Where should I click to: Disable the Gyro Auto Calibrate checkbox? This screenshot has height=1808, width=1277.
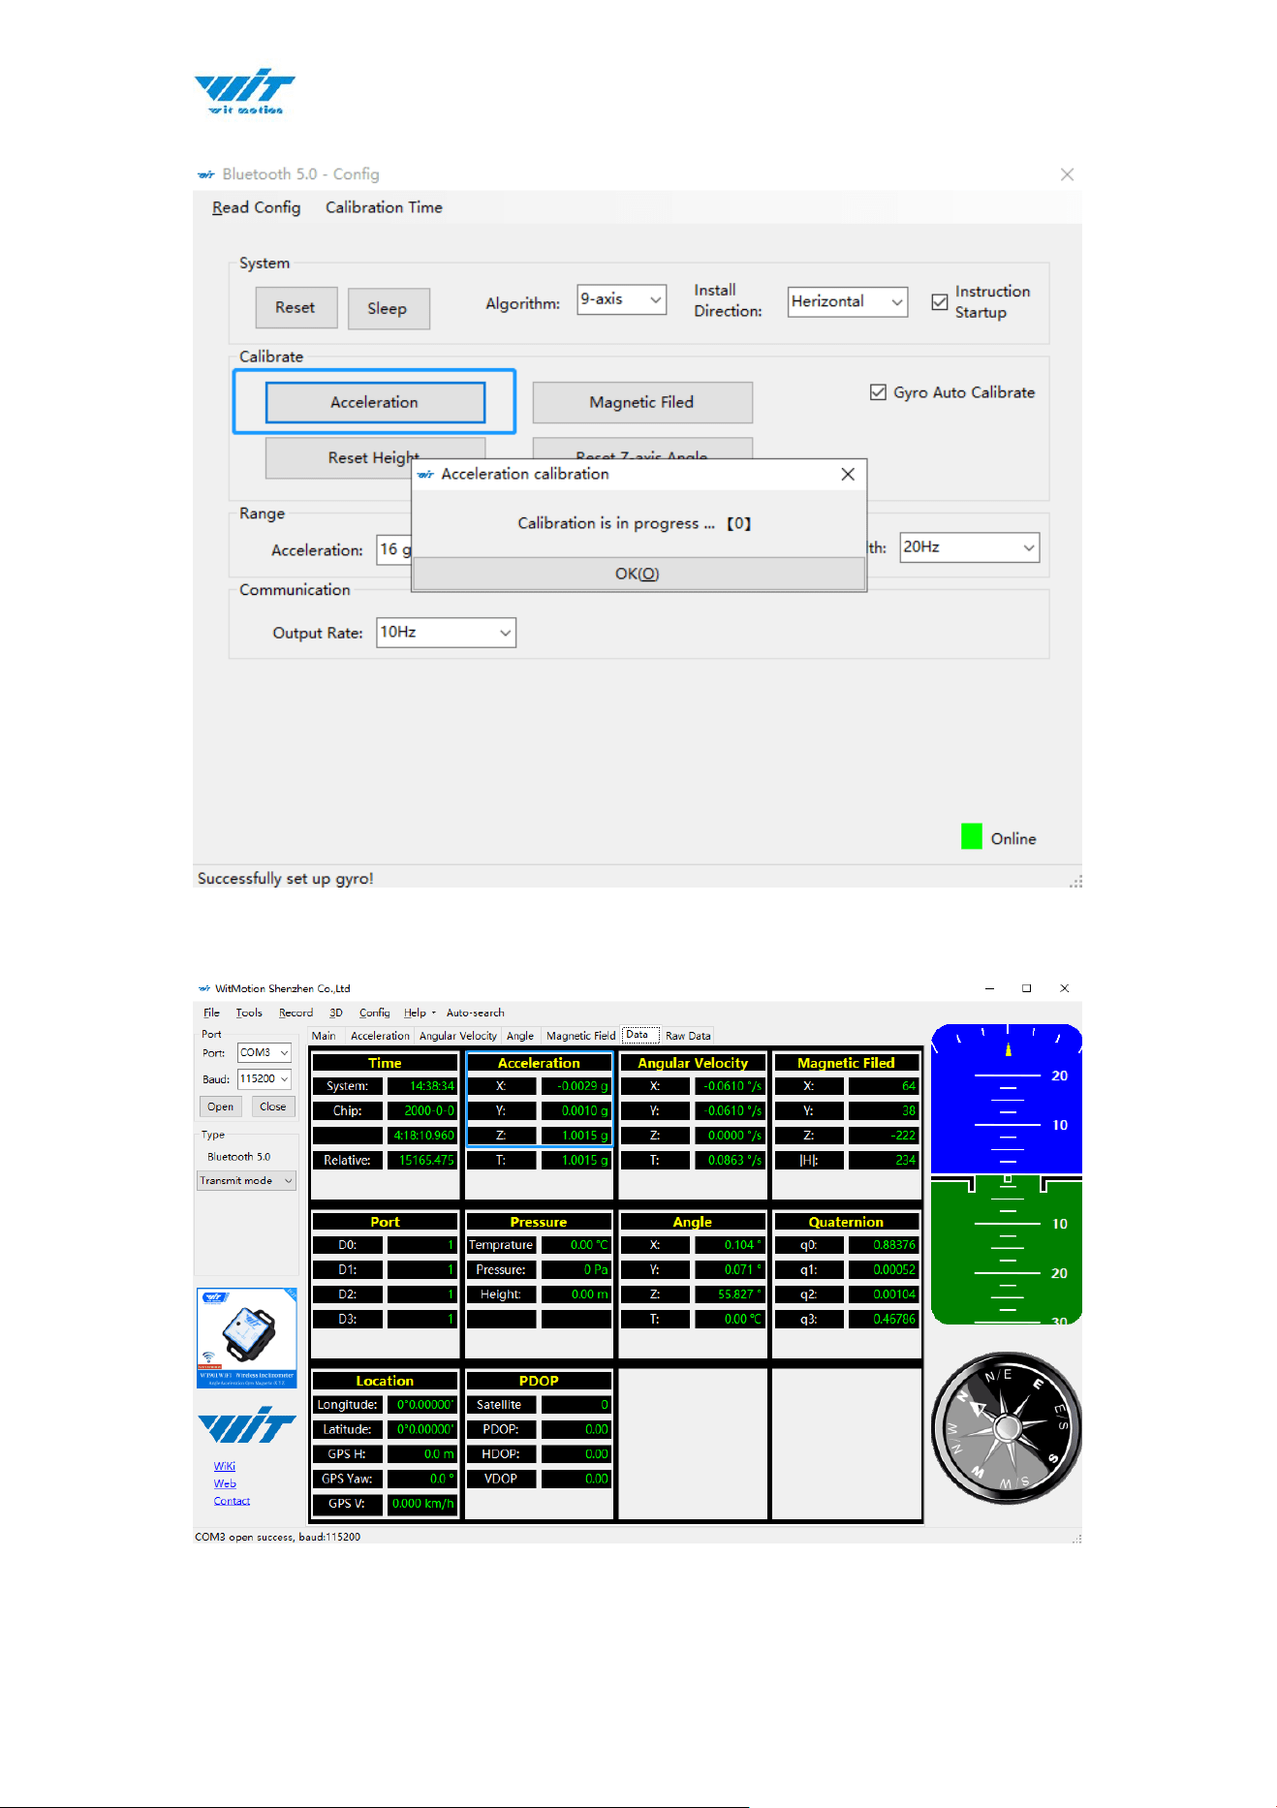878,392
